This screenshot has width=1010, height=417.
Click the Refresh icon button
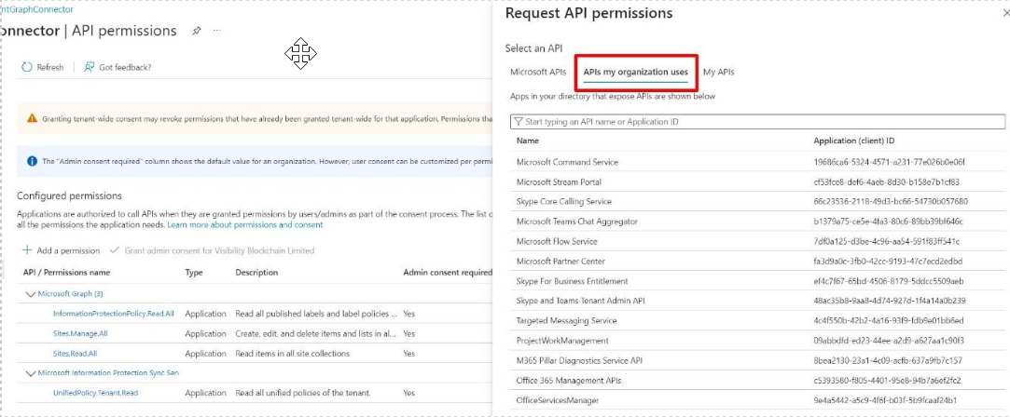pyautogui.click(x=27, y=67)
